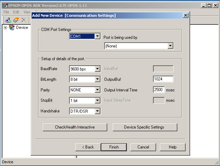Click the 'Port is being used by' label
This screenshot has width=220, height=166.
pos(120,37)
